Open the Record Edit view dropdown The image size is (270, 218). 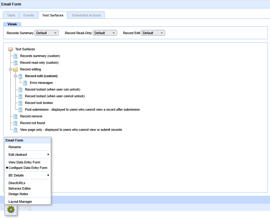153,33
